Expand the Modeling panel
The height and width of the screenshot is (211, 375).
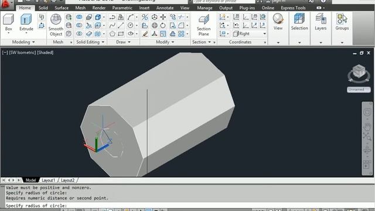point(23,42)
